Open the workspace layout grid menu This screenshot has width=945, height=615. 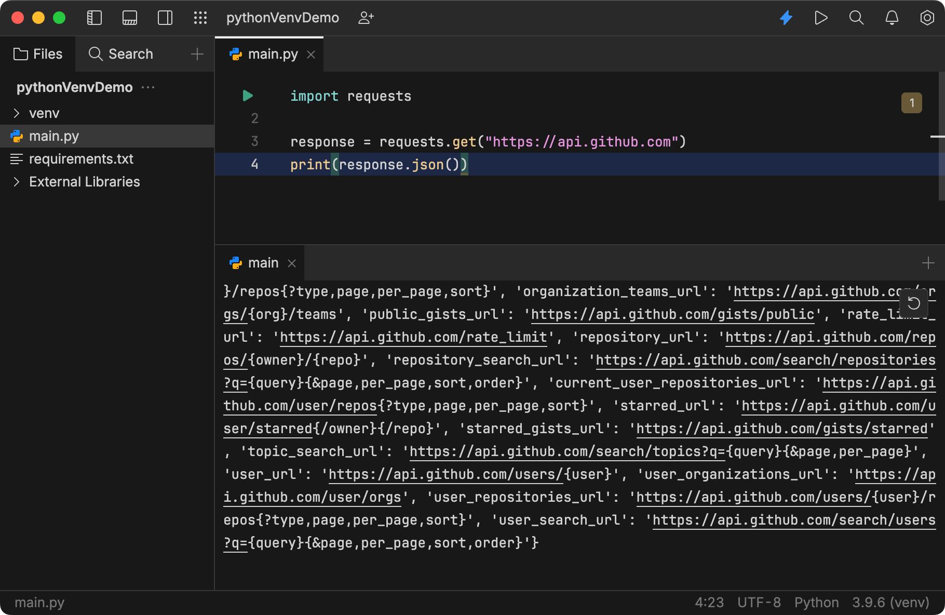(x=200, y=17)
